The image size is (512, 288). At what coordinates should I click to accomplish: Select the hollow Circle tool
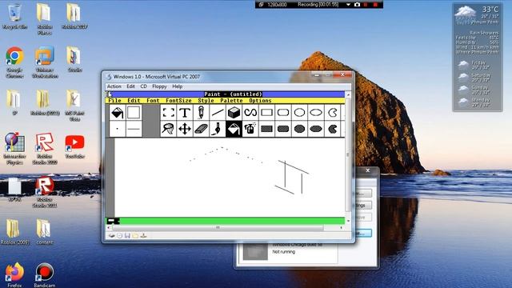tap(299, 113)
